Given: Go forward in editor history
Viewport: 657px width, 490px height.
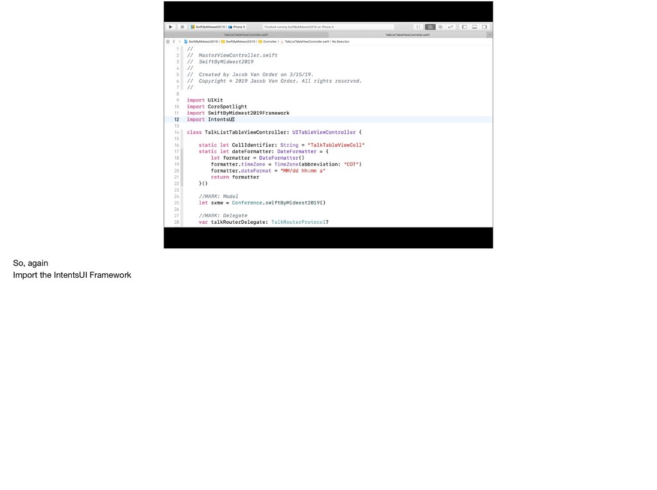Looking at the screenshot, I should point(180,42).
